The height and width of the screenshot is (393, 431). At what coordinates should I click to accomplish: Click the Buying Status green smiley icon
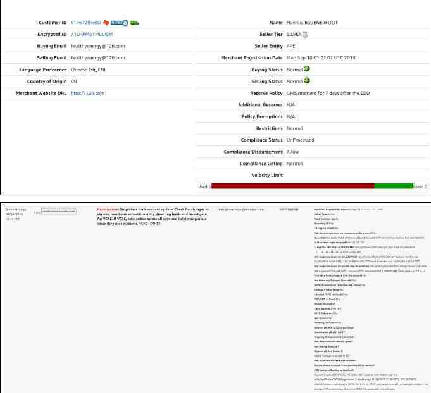[308, 70]
